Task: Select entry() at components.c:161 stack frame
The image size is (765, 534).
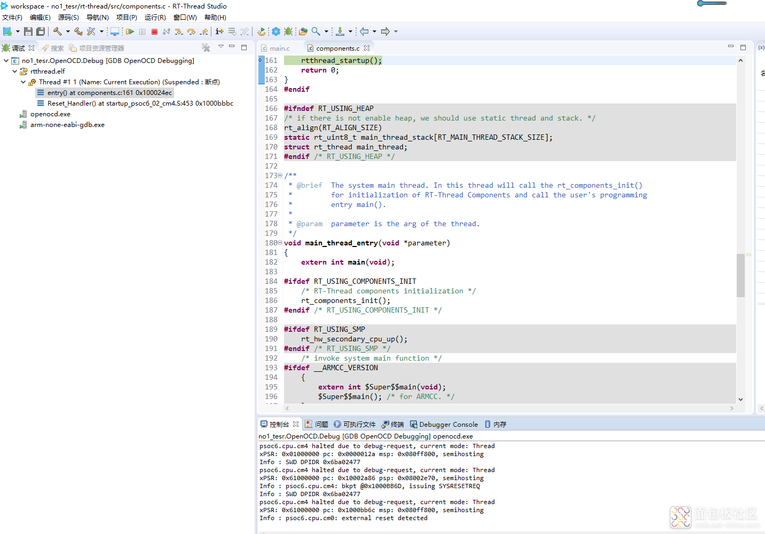Action: point(105,93)
